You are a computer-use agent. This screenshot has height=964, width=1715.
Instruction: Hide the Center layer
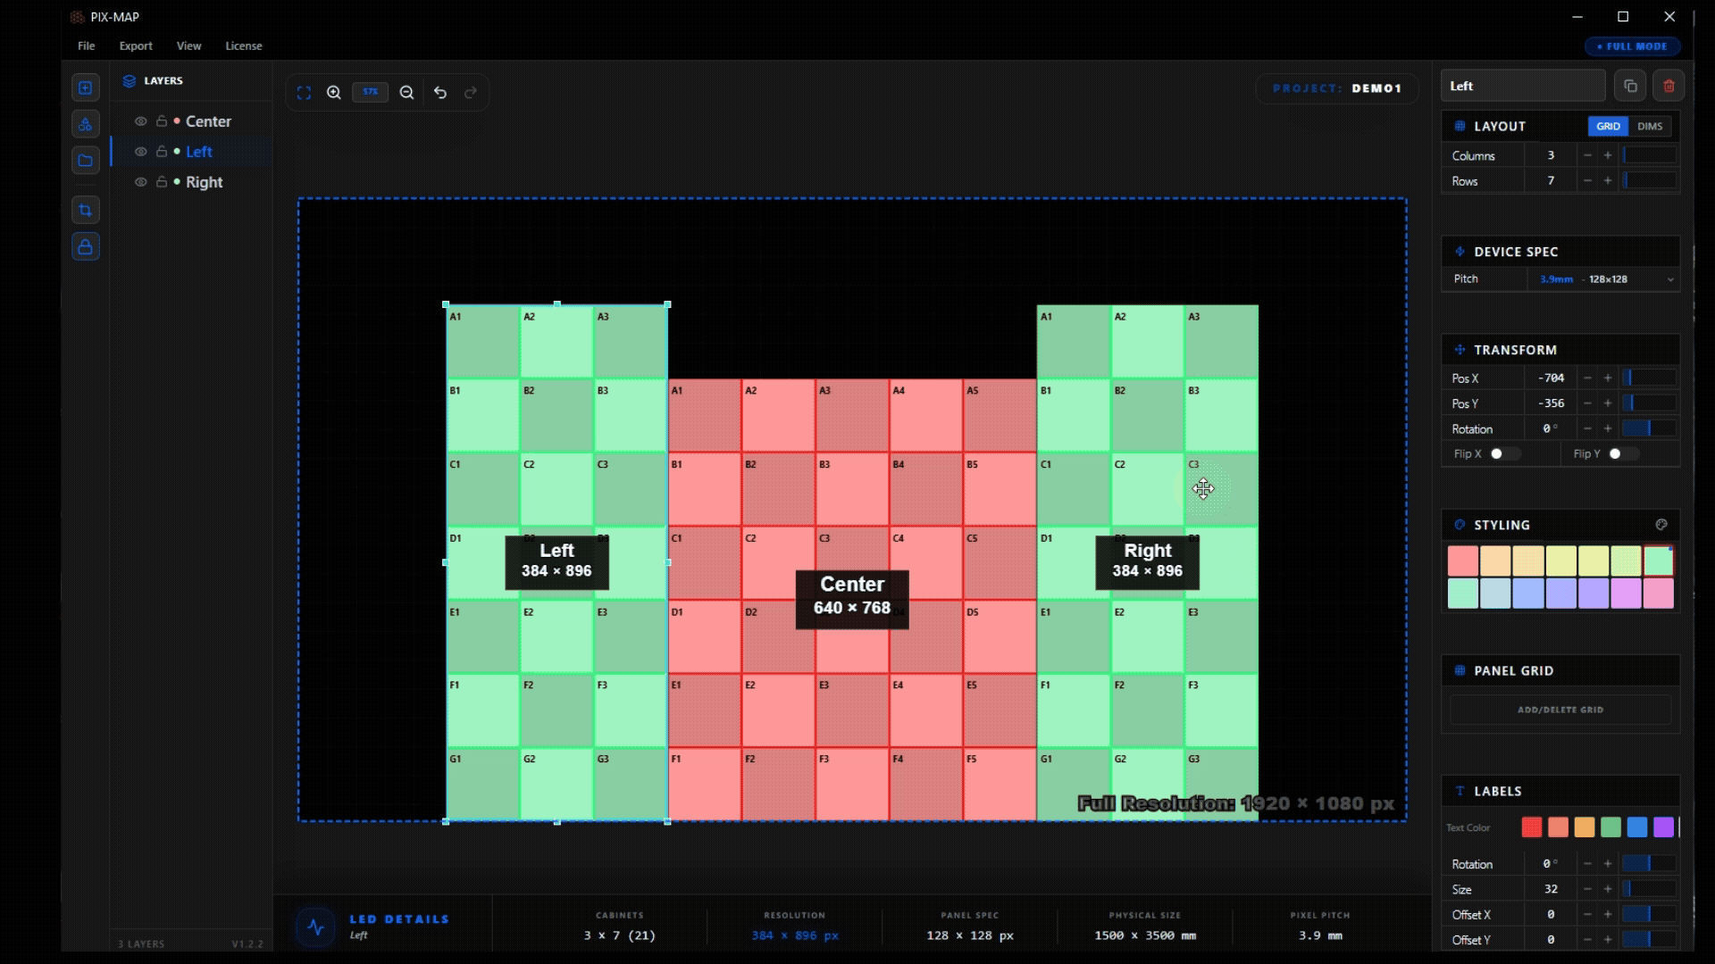(x=140, y=120)
